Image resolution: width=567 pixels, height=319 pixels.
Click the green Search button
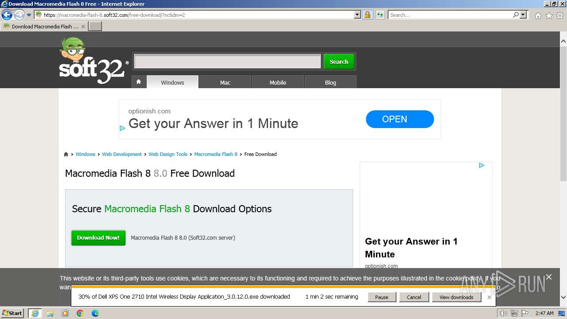click(339, 62)
